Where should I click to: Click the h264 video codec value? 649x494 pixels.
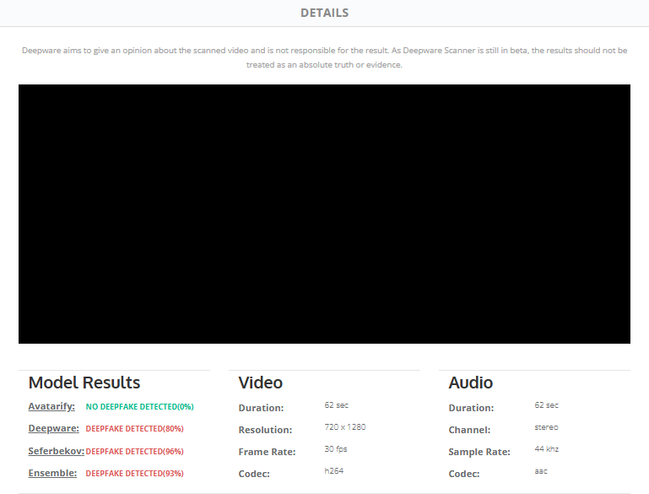(333, 470)
